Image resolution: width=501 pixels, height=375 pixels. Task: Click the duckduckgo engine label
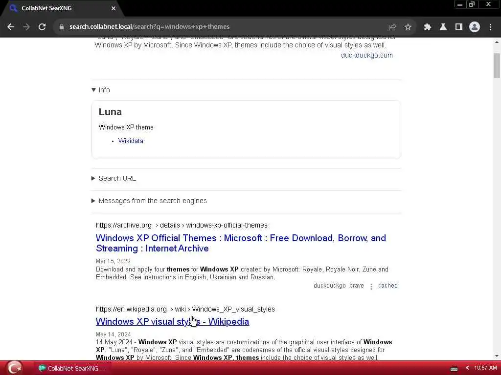pyautogui.click(x=329, y=286)
